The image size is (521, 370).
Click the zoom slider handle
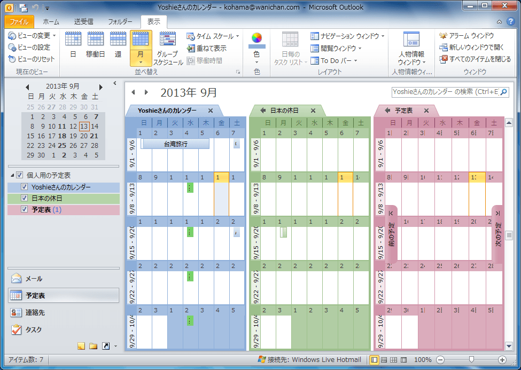tap(471, 360)
